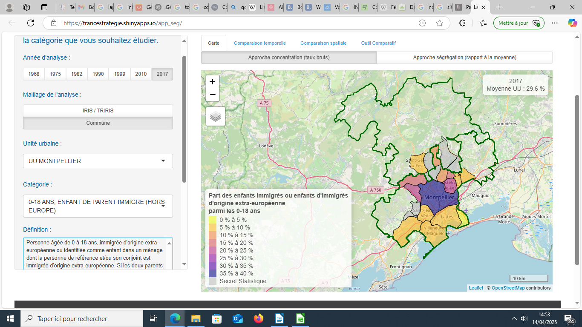The image size is (582, 327).
Task: Open a new browser tab
Action: [x=499, y=7]
